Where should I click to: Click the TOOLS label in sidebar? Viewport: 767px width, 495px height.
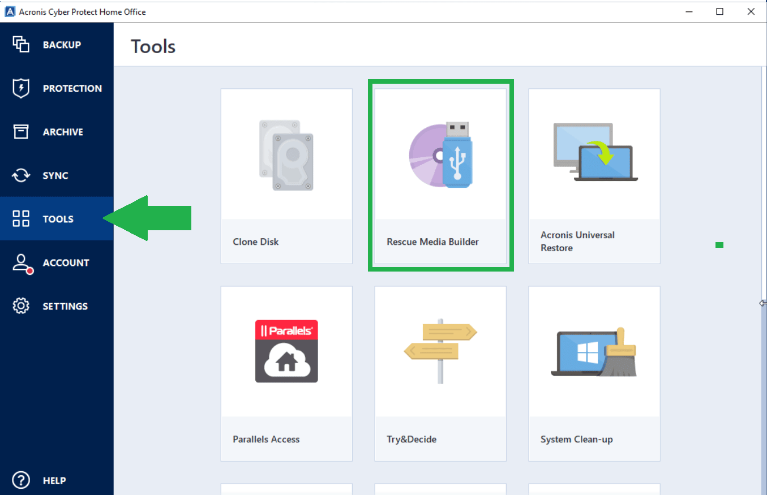click(x=58, y=219)
